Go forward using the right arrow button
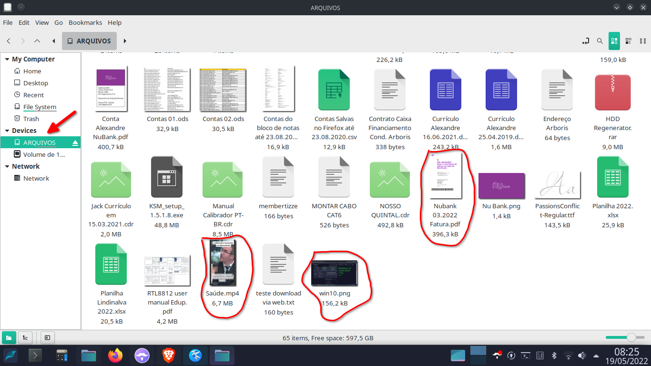 coord(23,41)
